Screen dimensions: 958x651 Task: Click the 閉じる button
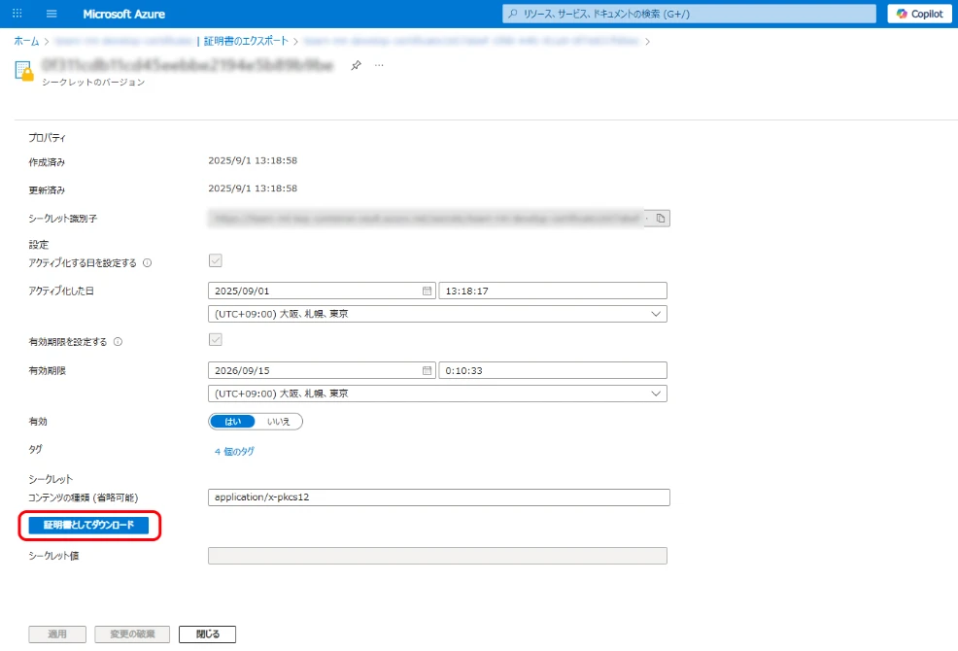click(208, 634)
